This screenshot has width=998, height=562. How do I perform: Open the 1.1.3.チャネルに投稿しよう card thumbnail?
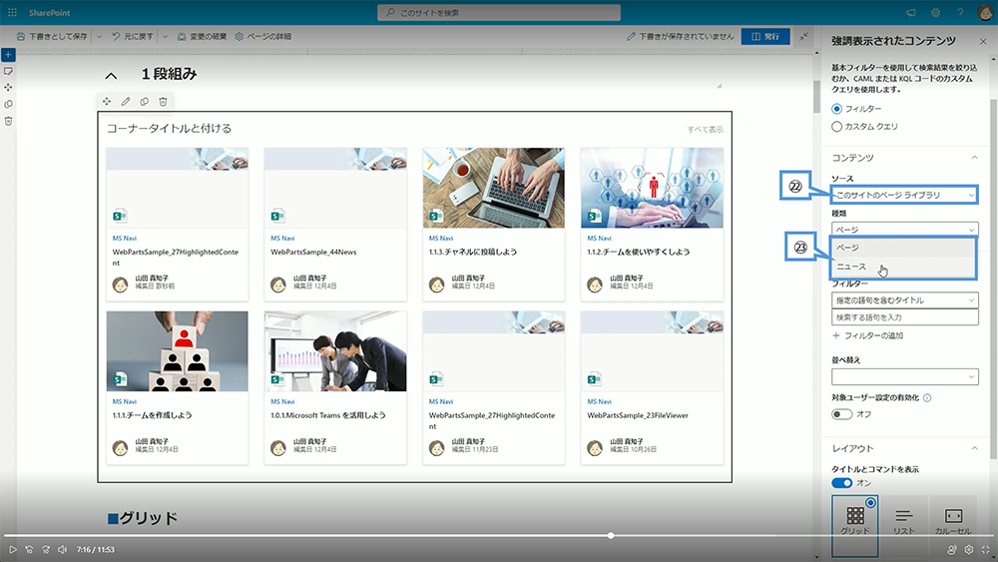pos(493,188)
